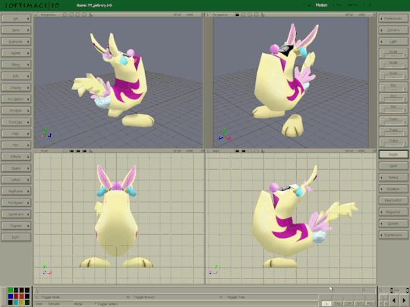Click the Effects button

(x=16, y=157)
